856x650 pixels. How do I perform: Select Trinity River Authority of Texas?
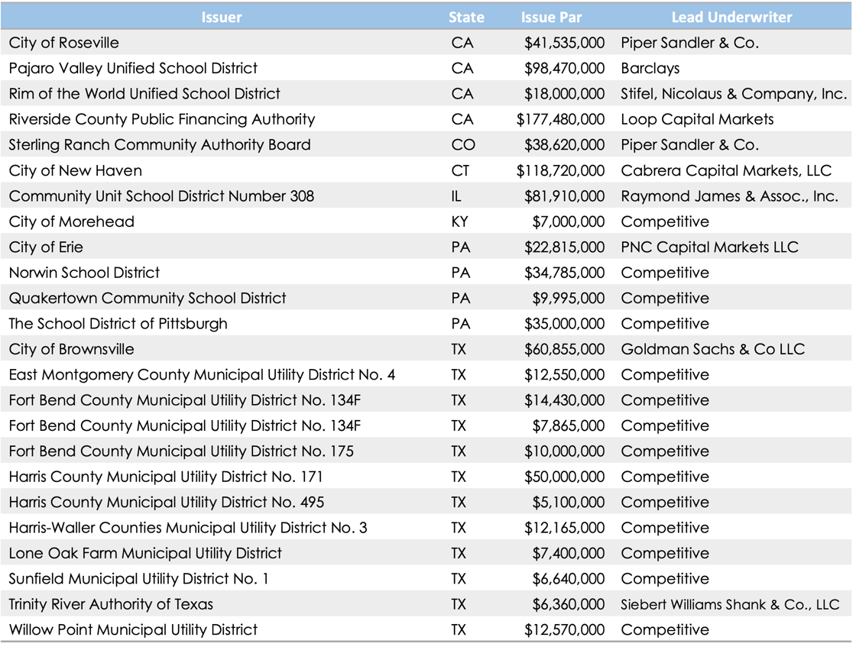(111, 604)
